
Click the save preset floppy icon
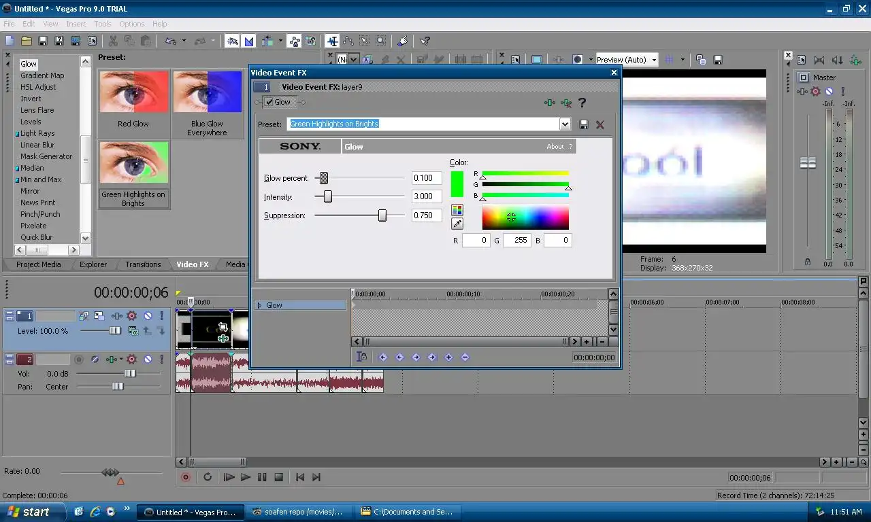(x=584, y=124)
